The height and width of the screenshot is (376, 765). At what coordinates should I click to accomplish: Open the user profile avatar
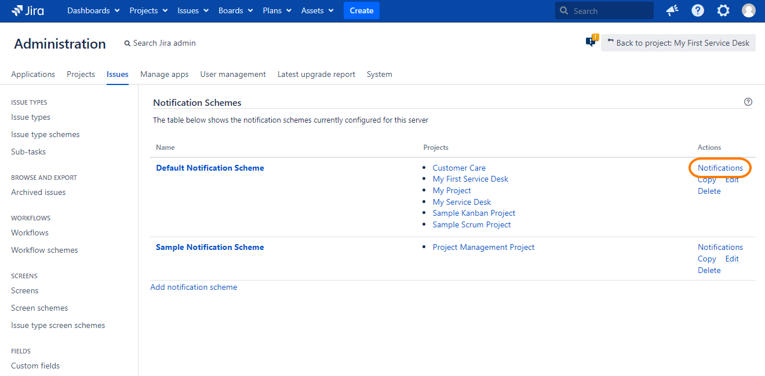pyautogui.click(x=749, y=10)
